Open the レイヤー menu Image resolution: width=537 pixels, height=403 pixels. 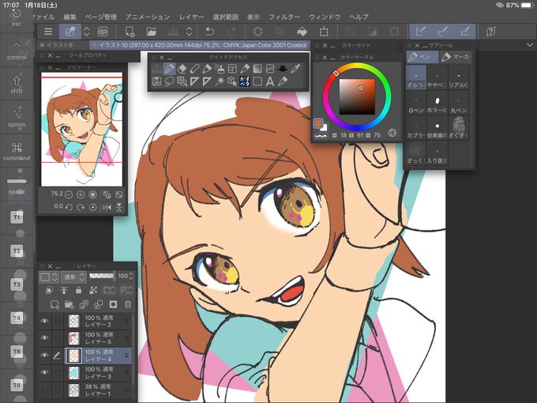191,17
